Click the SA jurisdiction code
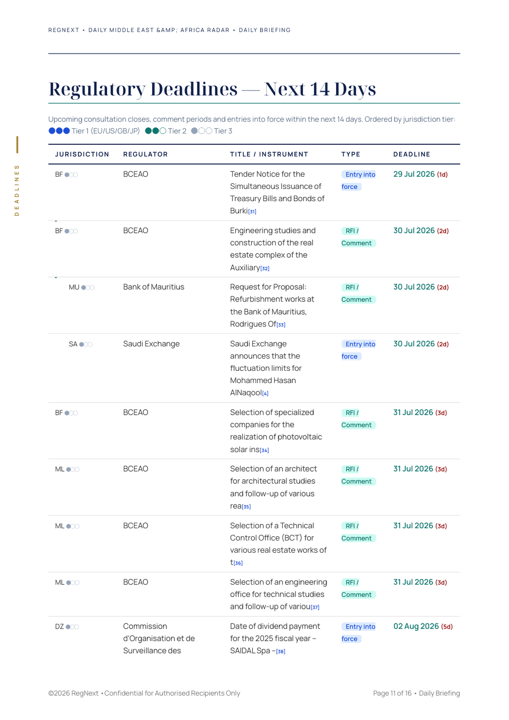509x720 pixels. pyautogui.click(x=73, y=344)
